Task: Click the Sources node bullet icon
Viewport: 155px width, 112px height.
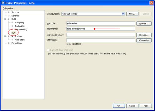Action: click(x=9, y=12)
